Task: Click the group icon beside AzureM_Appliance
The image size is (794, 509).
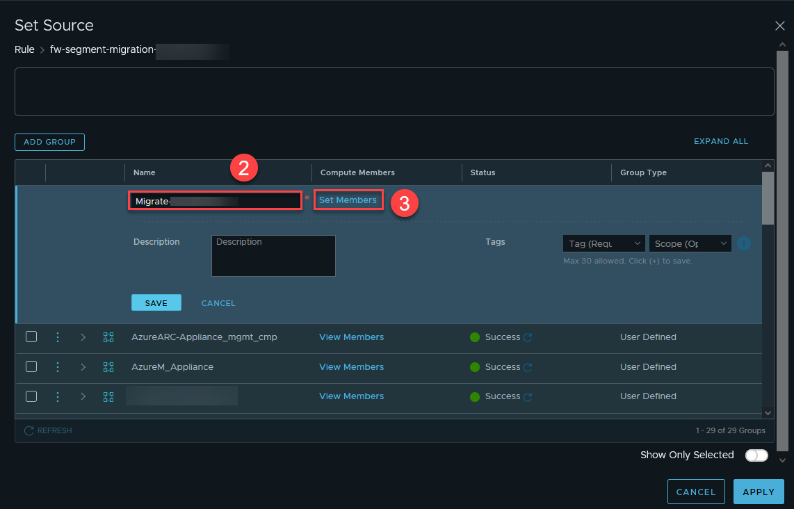Action: (108, 367)
